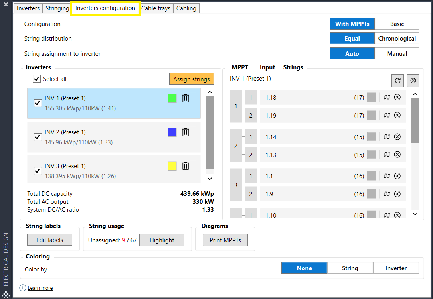433x299 pixels.
Task: Delete inverter INV 2 using trash icon
Action: [x=185, y=132]
